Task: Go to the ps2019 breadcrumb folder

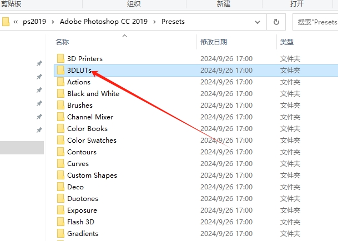Action: [x=34, y=22]
